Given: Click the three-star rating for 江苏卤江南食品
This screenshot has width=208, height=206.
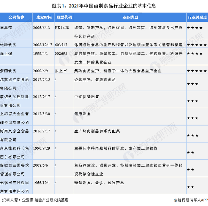Looking at the screenshot, I should [x=193, y=84].
